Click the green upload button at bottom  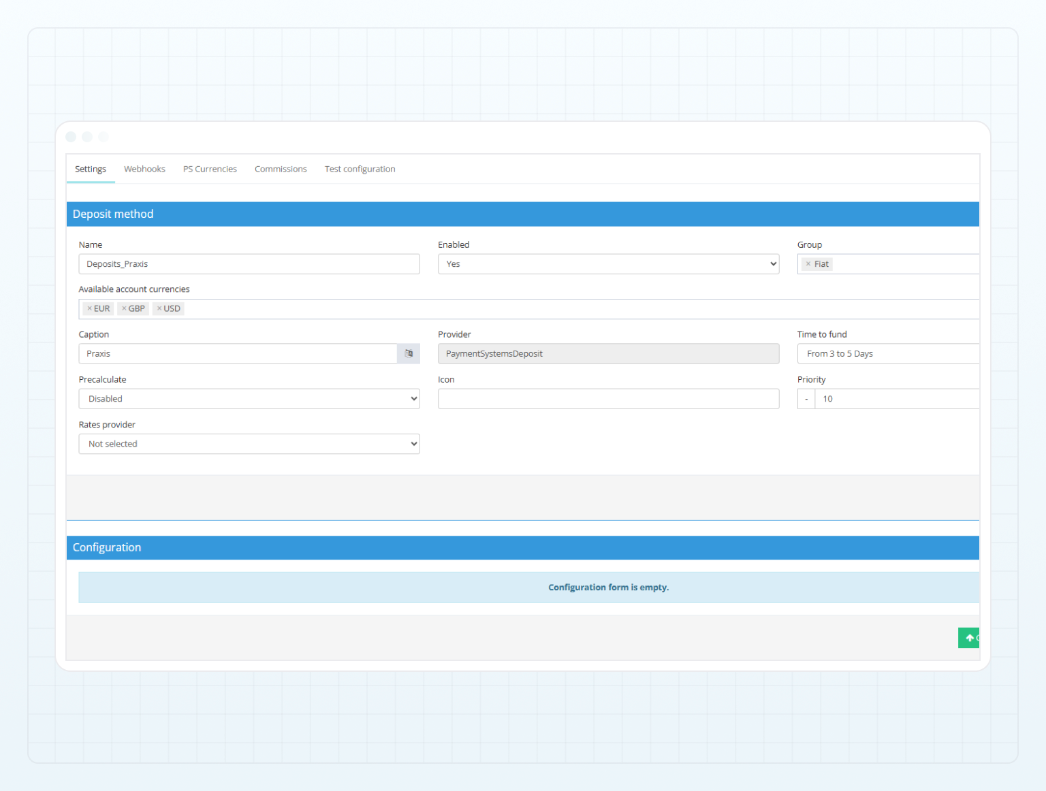tap(968, 638)
